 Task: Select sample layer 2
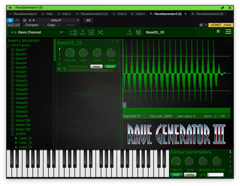click(x=59, y=54)
